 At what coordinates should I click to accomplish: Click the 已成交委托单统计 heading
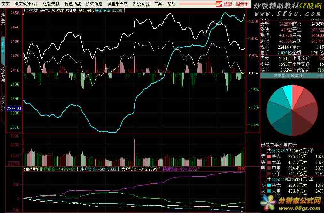pos(279,145)
